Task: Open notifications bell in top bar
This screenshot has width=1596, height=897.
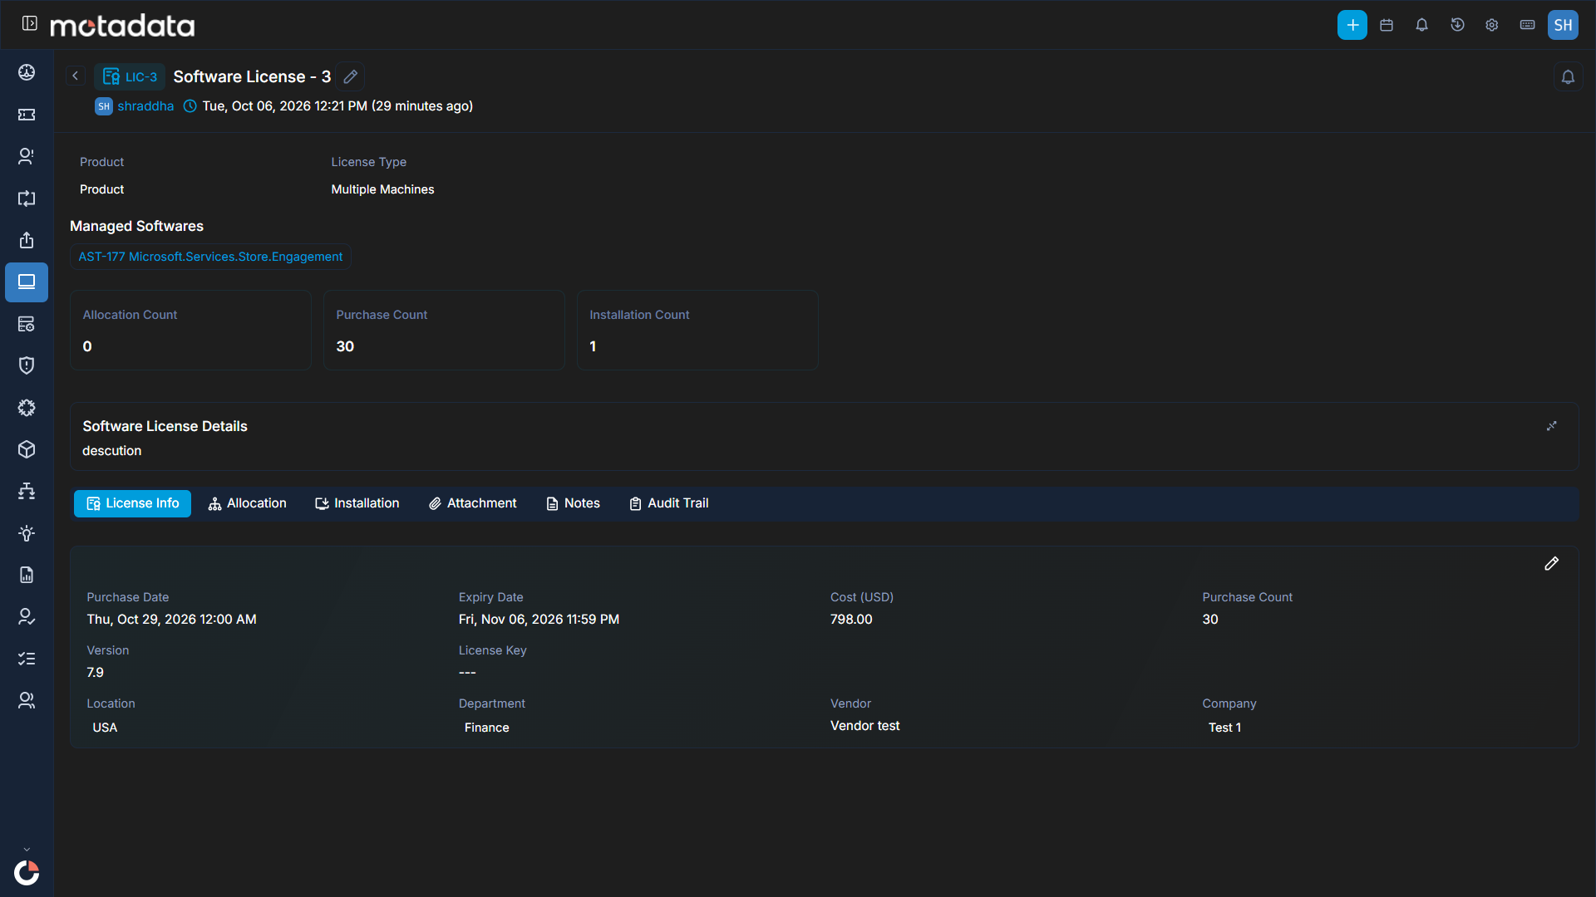Action: click(1422, 25)
